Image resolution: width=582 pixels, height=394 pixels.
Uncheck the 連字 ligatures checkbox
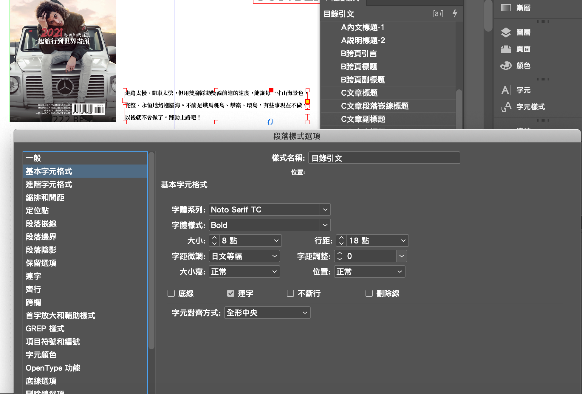tap(231, 293)
